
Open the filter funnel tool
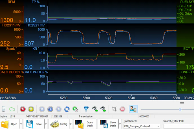(86, 109)
